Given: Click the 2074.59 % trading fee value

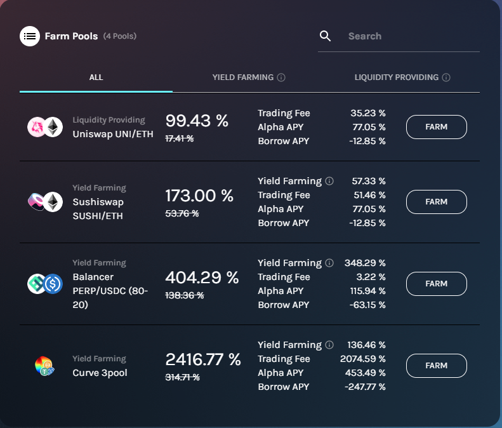Looking at the screenshot, I should click(x=363, y=359).
